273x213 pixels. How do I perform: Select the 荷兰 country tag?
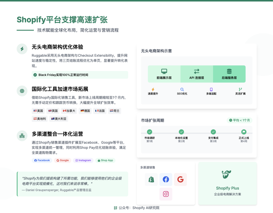tap(115, 111)
